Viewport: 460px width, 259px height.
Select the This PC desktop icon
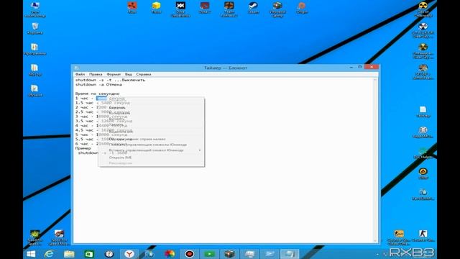(35, 9)
